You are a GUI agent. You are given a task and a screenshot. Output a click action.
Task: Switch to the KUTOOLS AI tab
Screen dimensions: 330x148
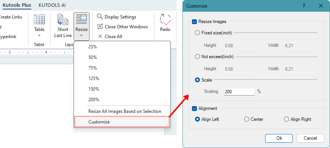[52, 5]
